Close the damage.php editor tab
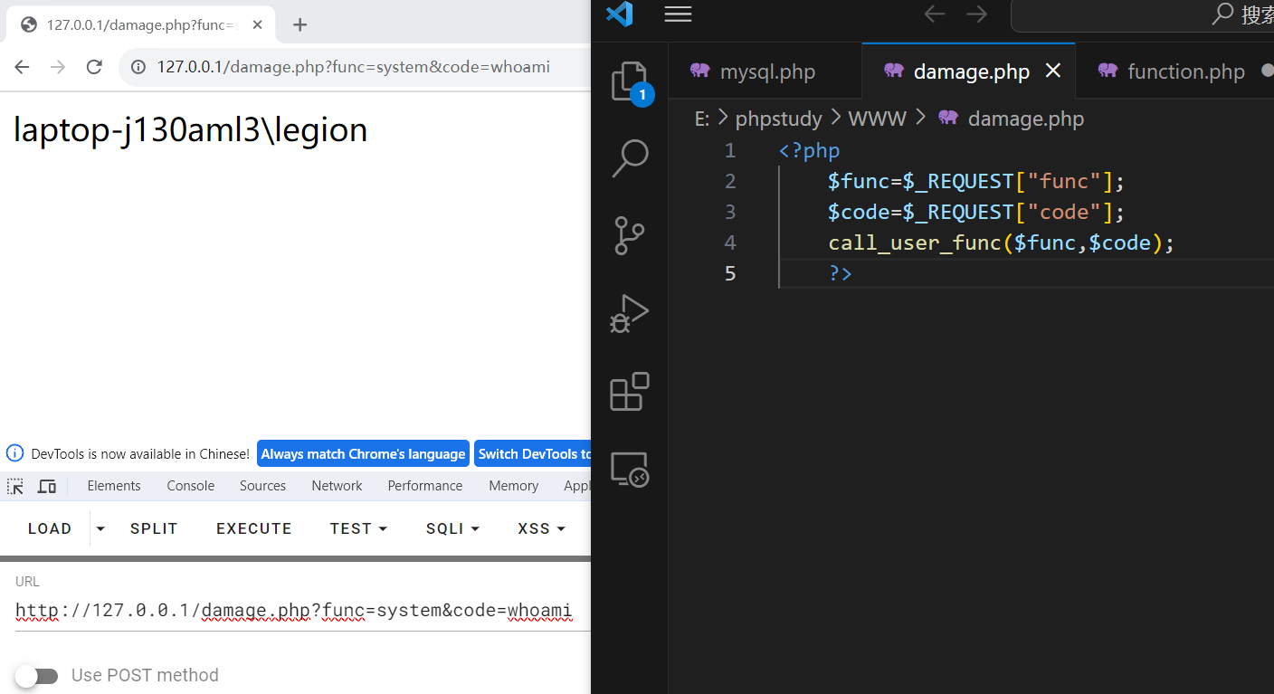Screen dimensions: 1274x694 tap(1053, 71)
